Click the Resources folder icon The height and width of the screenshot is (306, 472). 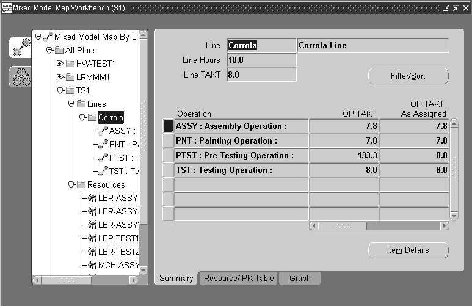81,184
